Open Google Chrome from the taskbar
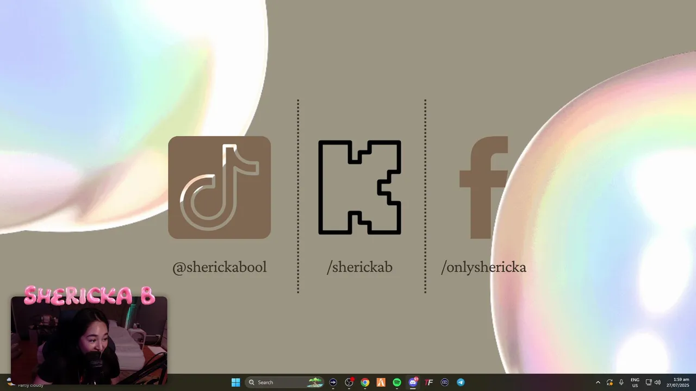Image resolution: width=696 pixels, height=391 pixels. [x=365, y=382]
